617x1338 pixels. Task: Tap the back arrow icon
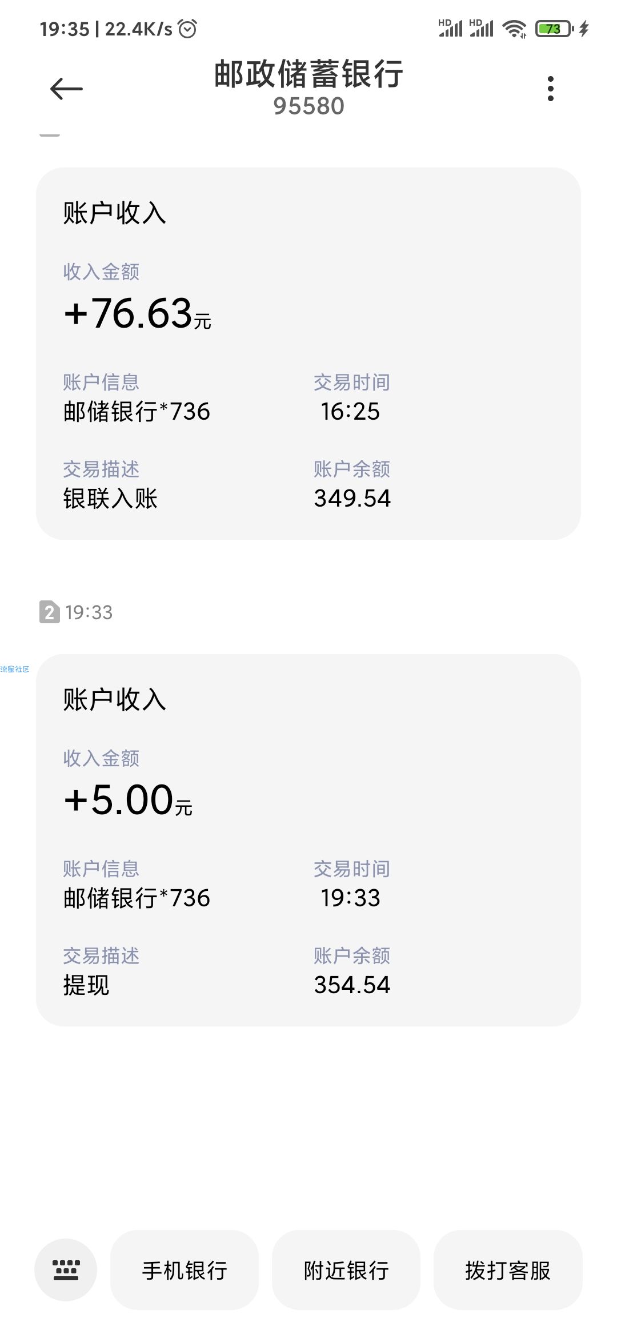click(66, 89)
